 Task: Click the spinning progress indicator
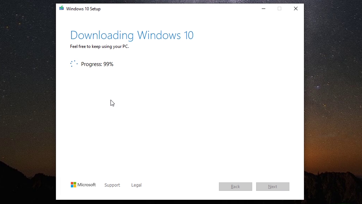click(x=74, y=64)
